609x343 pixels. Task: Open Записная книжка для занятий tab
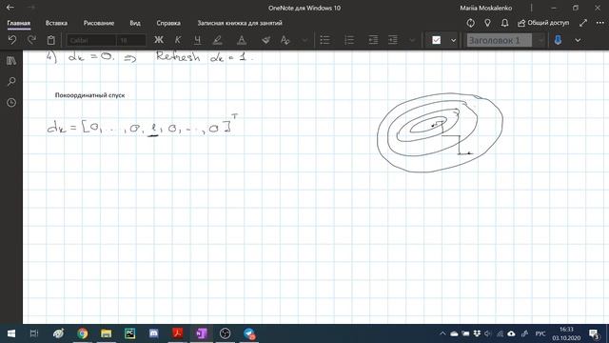pyautogui.click(x=240, y=23)
